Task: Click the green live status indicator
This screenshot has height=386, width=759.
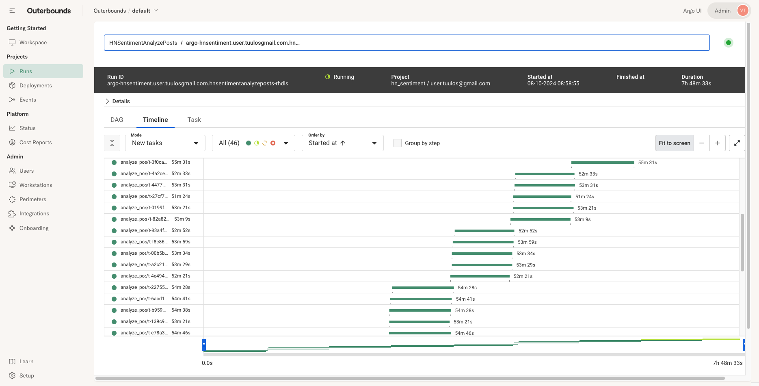Action: [x=729, y=43]
